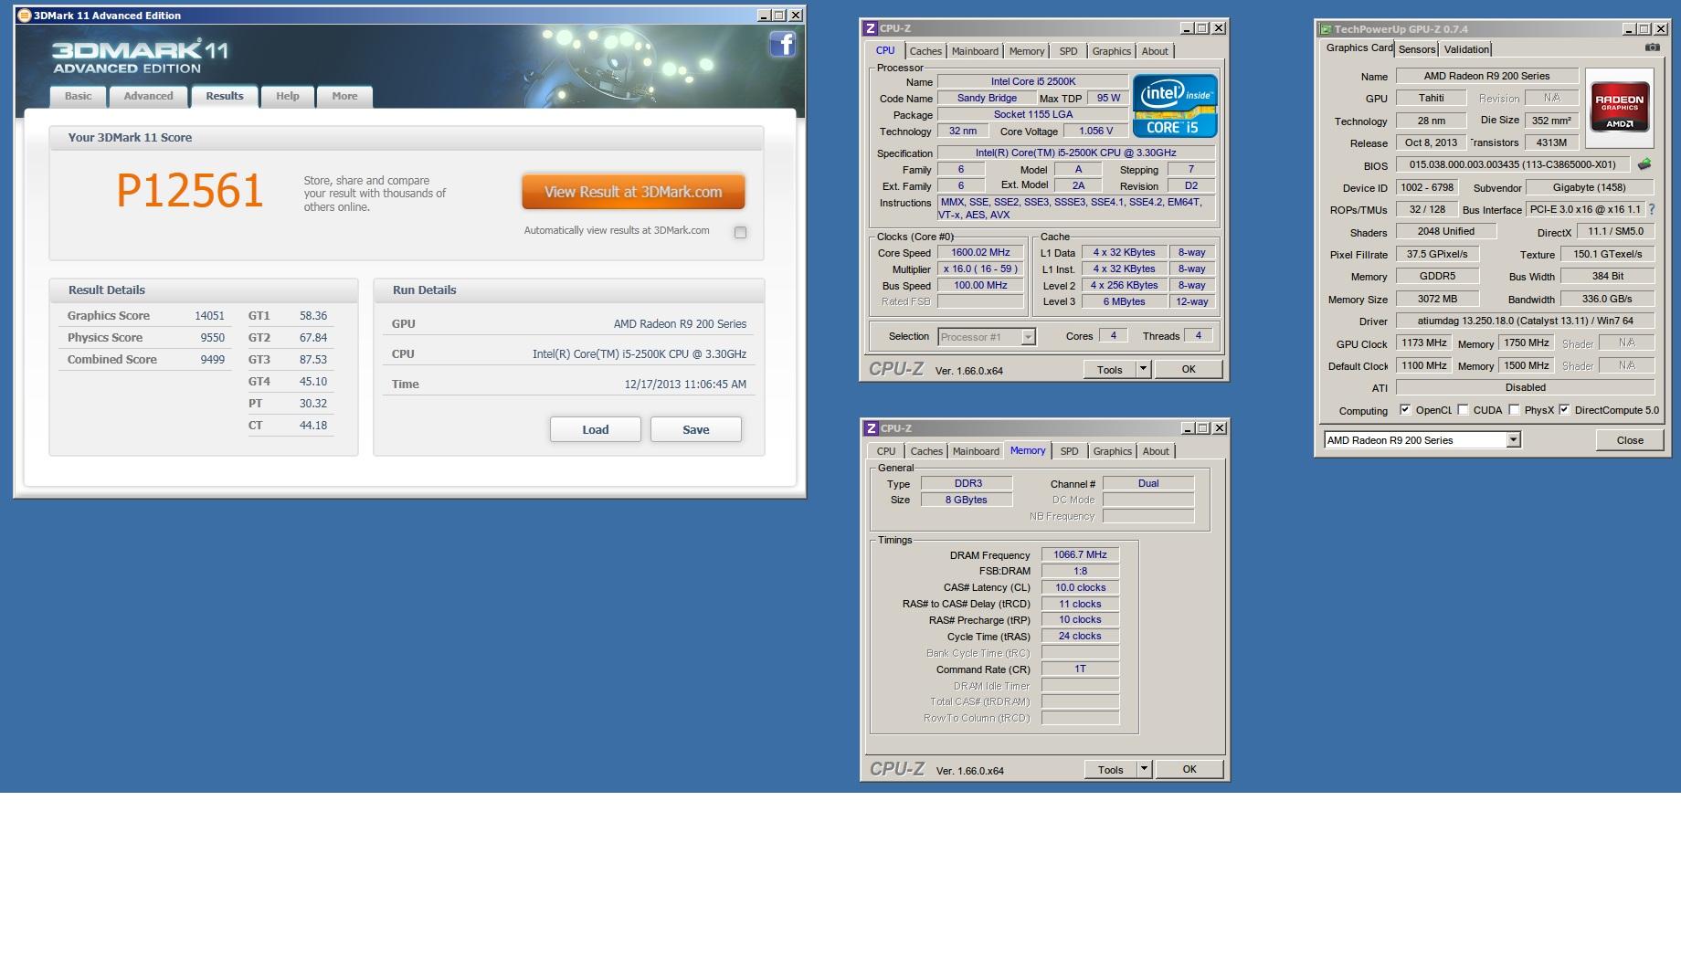This screenshot has height=959, width=1681.
Task: Toggle automatically view results at 3DMark.com
Action: tap(740, 232)
